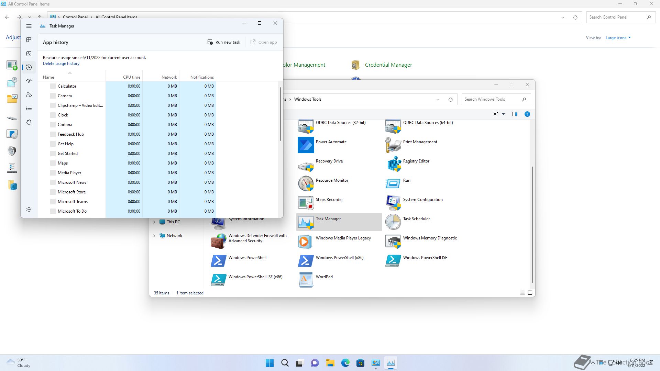Open Startup apps page in Task Manager sidebar
The width and height of the screenshot is (660, 371).
coord(29,81)
